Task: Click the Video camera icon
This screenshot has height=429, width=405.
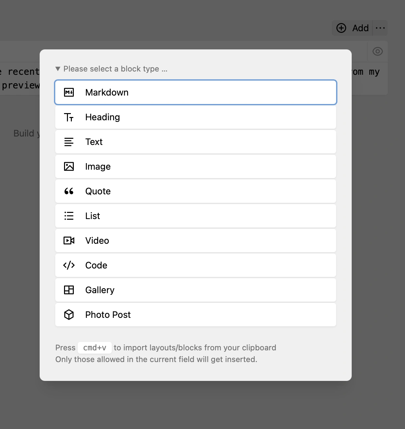Action: point(69,240)
